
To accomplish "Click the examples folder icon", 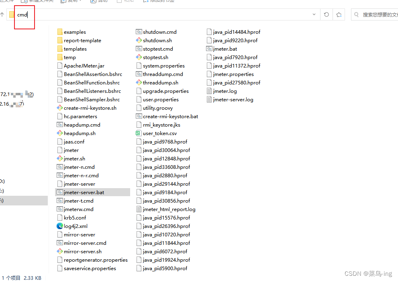I will (x=60, y=32).
